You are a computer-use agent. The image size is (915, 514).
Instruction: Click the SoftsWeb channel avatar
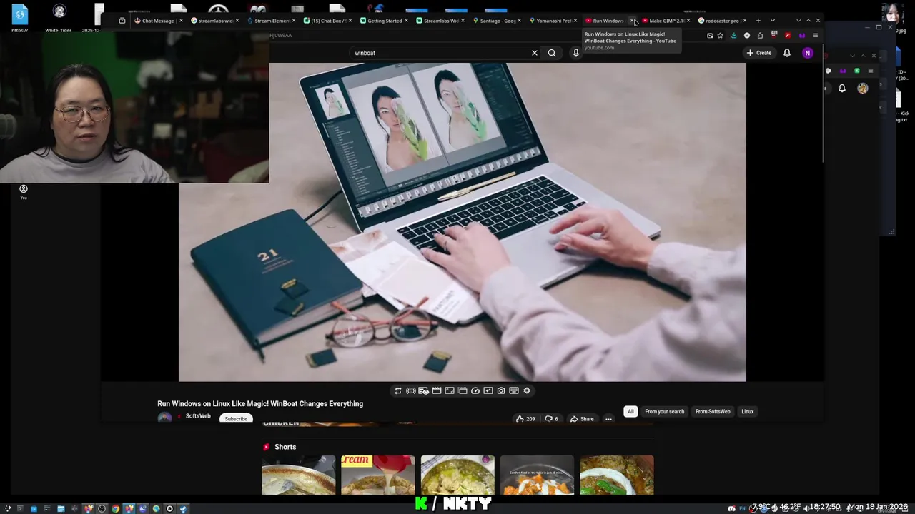coord(164,418)
